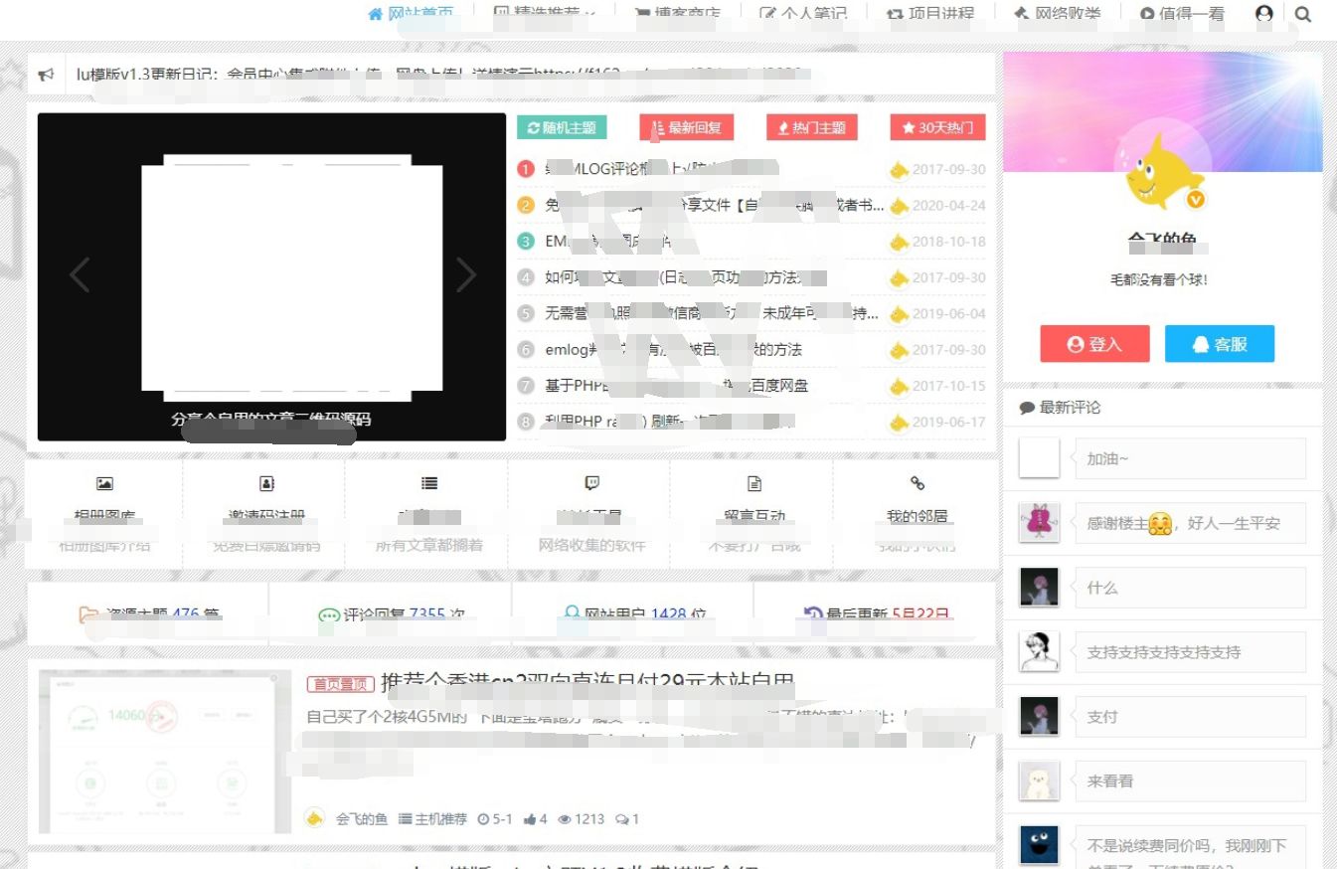Switch to the 30天热门 tab
Screen dimensions: 1337x869
point(937,127)
